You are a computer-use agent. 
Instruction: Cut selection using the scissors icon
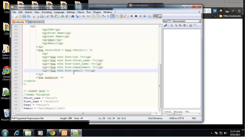47,16
